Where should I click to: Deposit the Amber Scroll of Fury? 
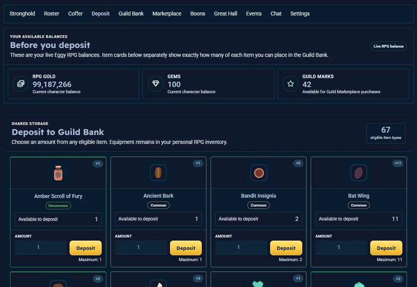click(x=86, y=248)
